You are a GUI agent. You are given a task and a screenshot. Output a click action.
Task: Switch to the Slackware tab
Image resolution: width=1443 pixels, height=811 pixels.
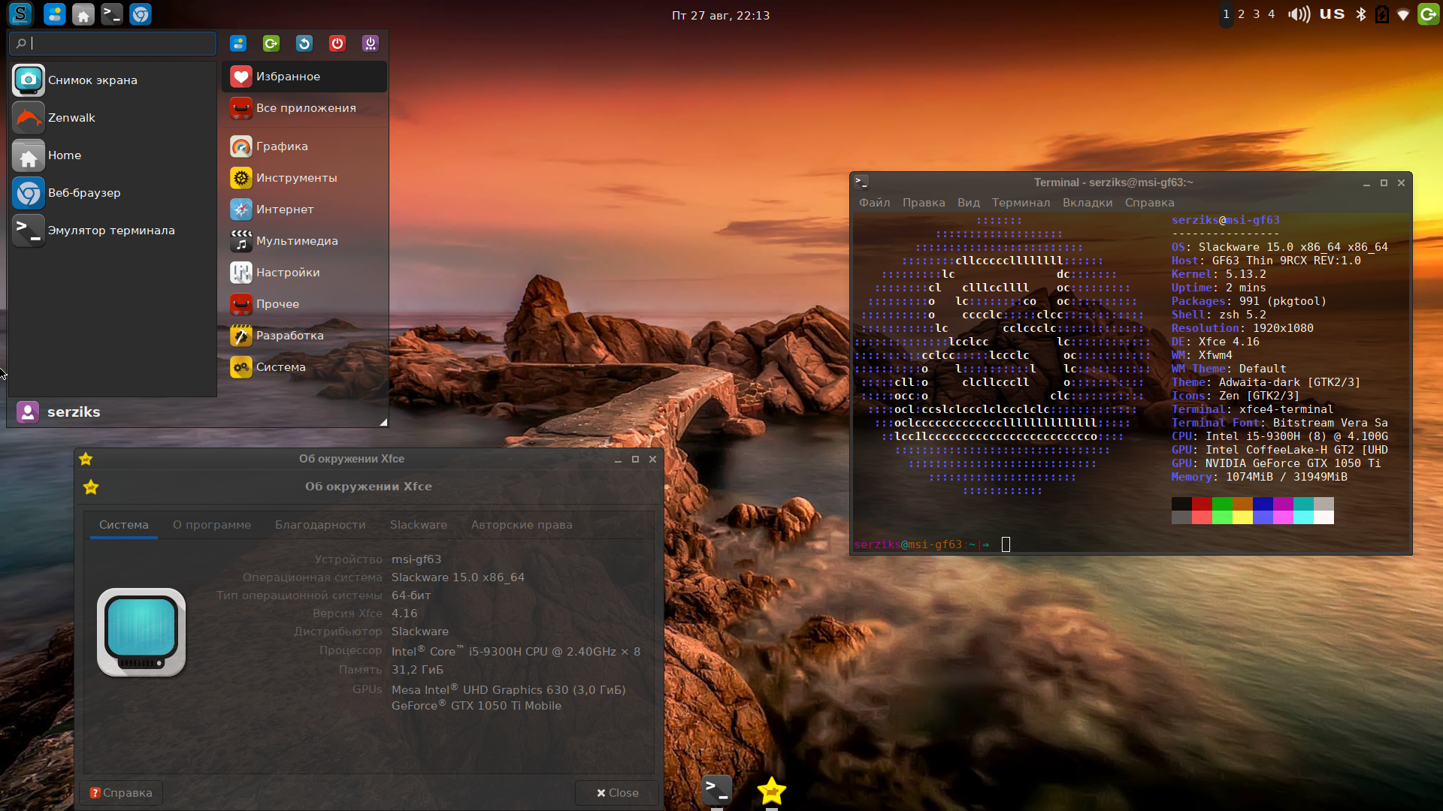[418, 525]
